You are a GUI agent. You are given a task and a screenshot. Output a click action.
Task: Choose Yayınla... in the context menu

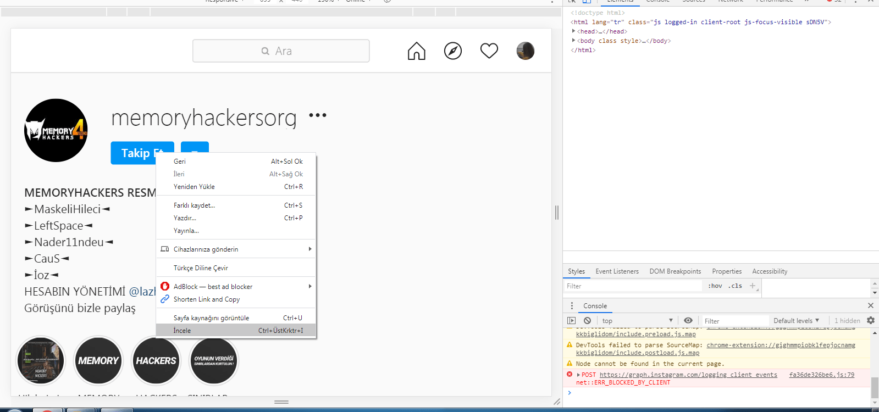click(236, 231)
